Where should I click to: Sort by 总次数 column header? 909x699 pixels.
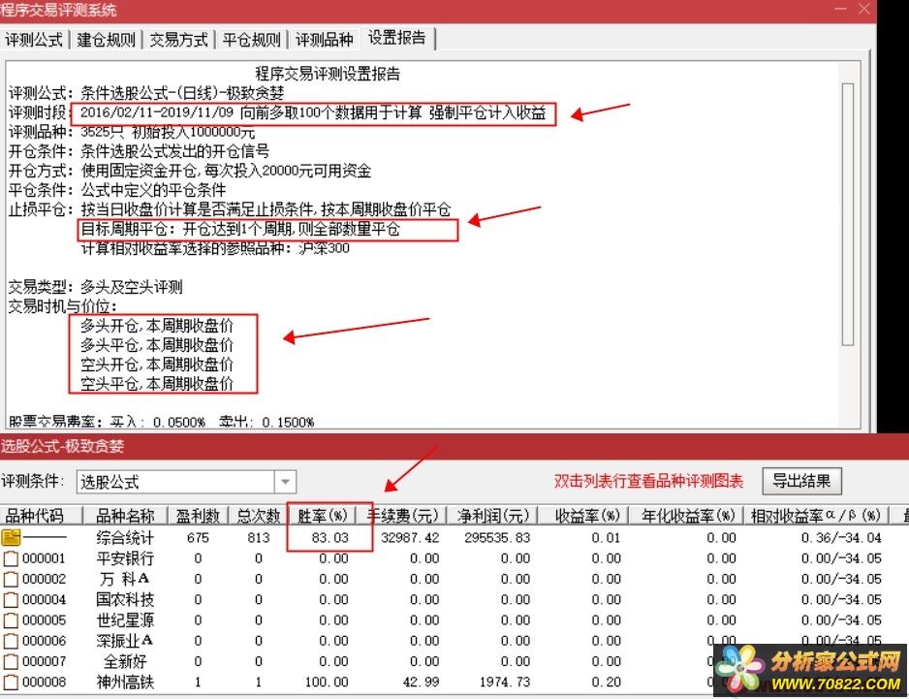259,515
